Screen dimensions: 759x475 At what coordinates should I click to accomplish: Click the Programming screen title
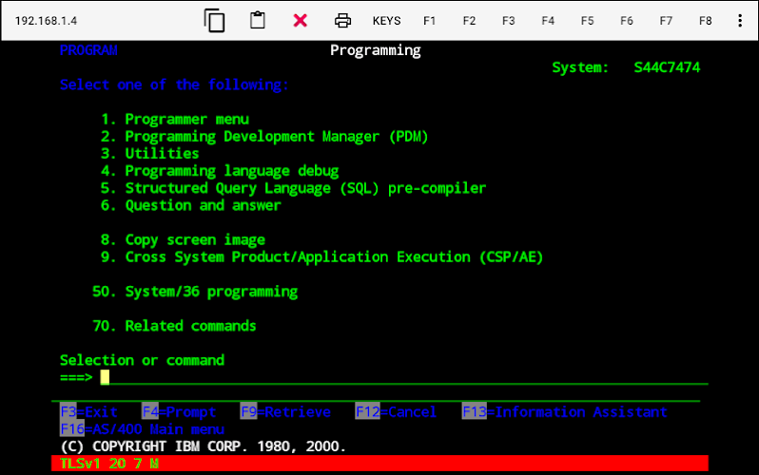pyautogui.click(x=375, y=50)
